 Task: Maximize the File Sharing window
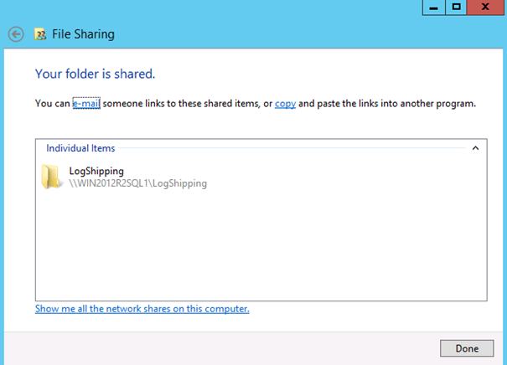(x=457, y=7)
